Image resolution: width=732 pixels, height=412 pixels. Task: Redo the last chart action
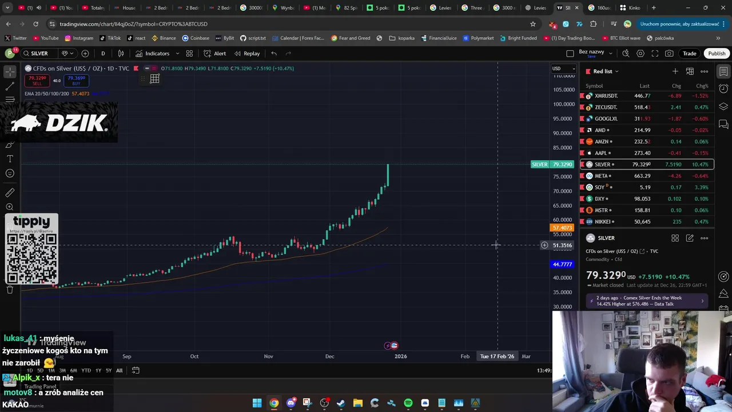click(288, 53)
